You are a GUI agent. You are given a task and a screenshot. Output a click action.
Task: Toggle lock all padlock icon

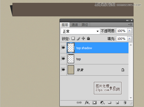(x=88, y=38)
